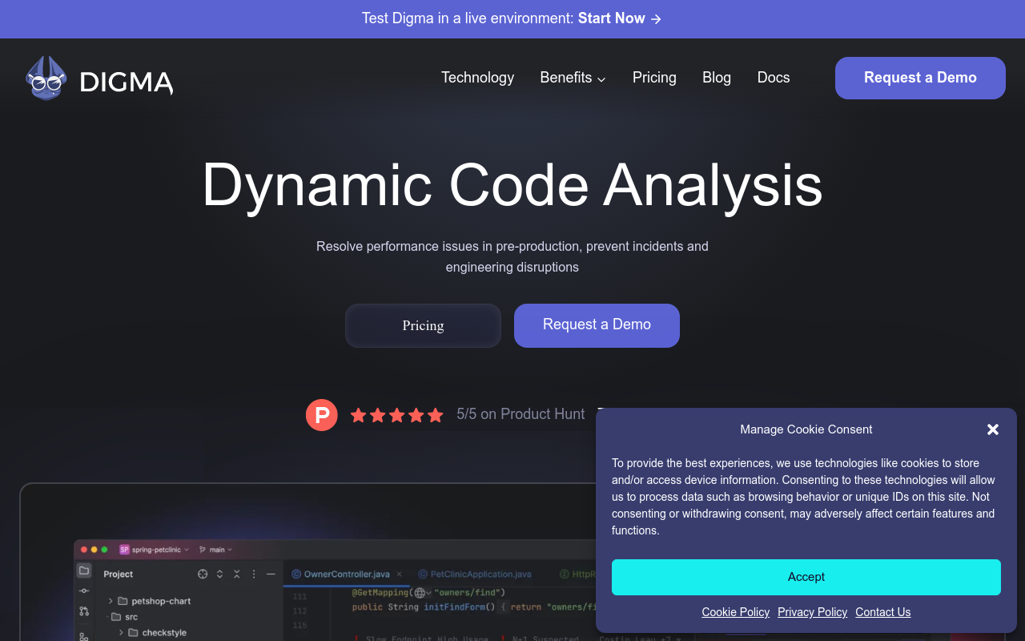Go to Pricing in the navigation bar
Viewport: 1025px width, 641px height.
pos(654,78)
